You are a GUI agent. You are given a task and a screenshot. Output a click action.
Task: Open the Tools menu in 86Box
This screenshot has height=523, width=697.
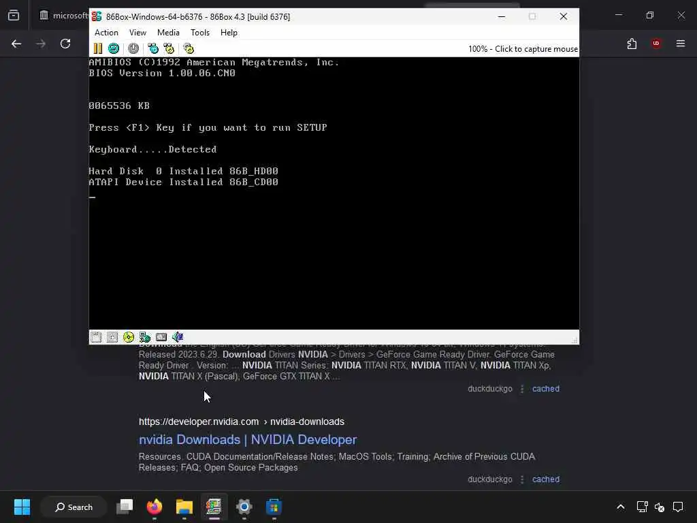click(200, 33)
